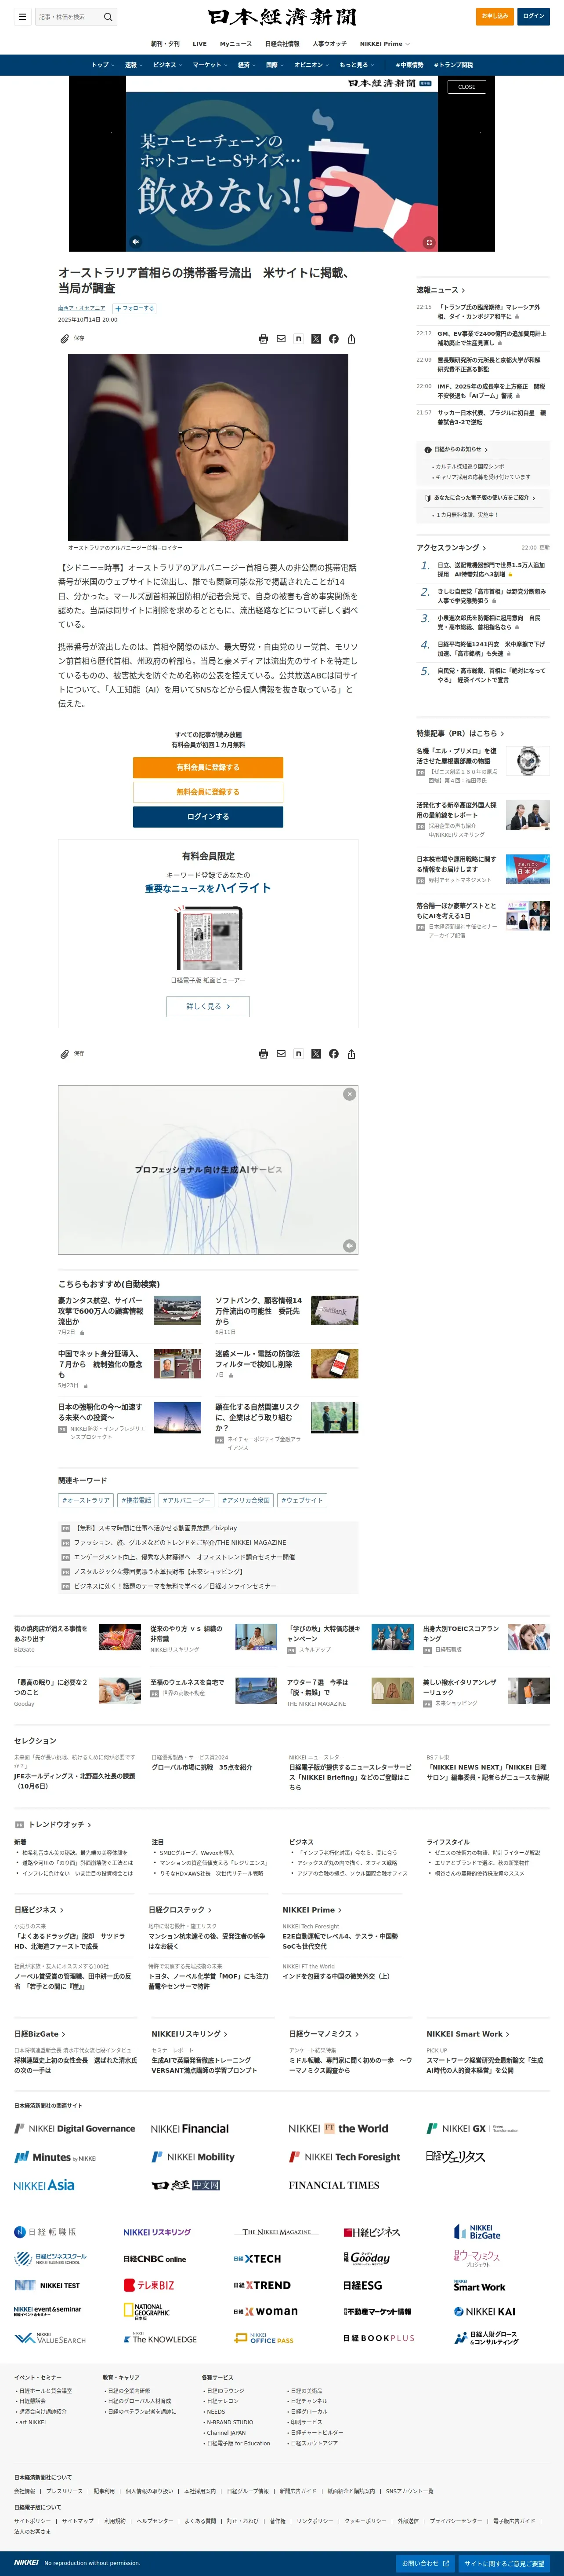The image size is (564, 2576).
Task: Open the #トランプ関税 hashtag link
Action: 453,65
